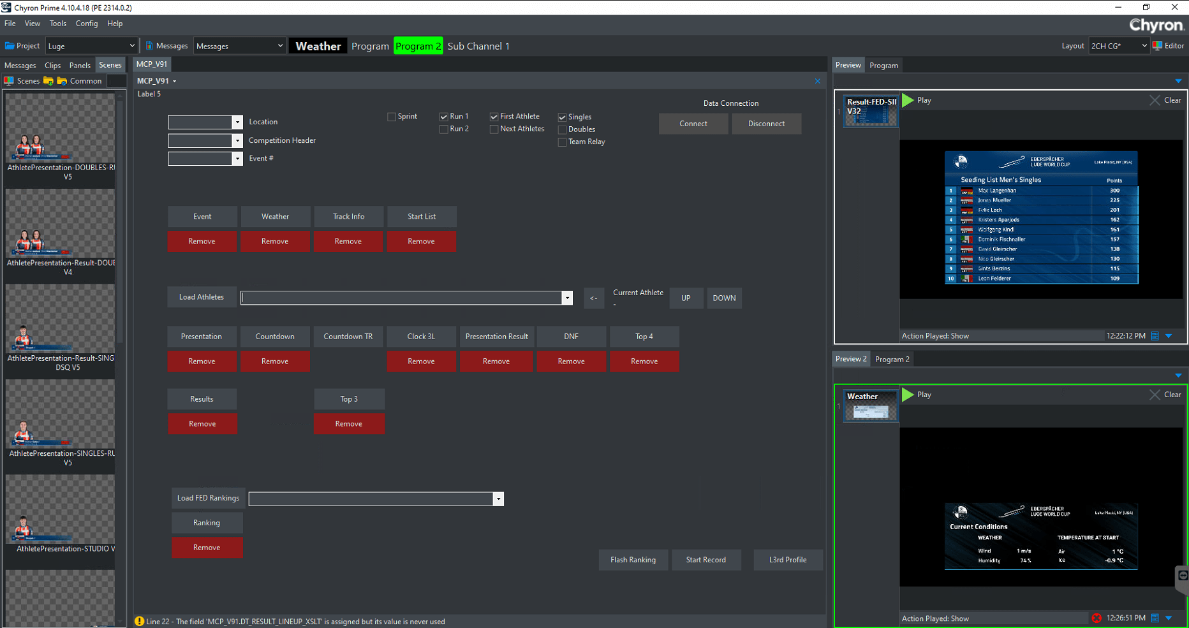
Task: Uncheck the Run 1 checkbox
Action: pos(444,117)
